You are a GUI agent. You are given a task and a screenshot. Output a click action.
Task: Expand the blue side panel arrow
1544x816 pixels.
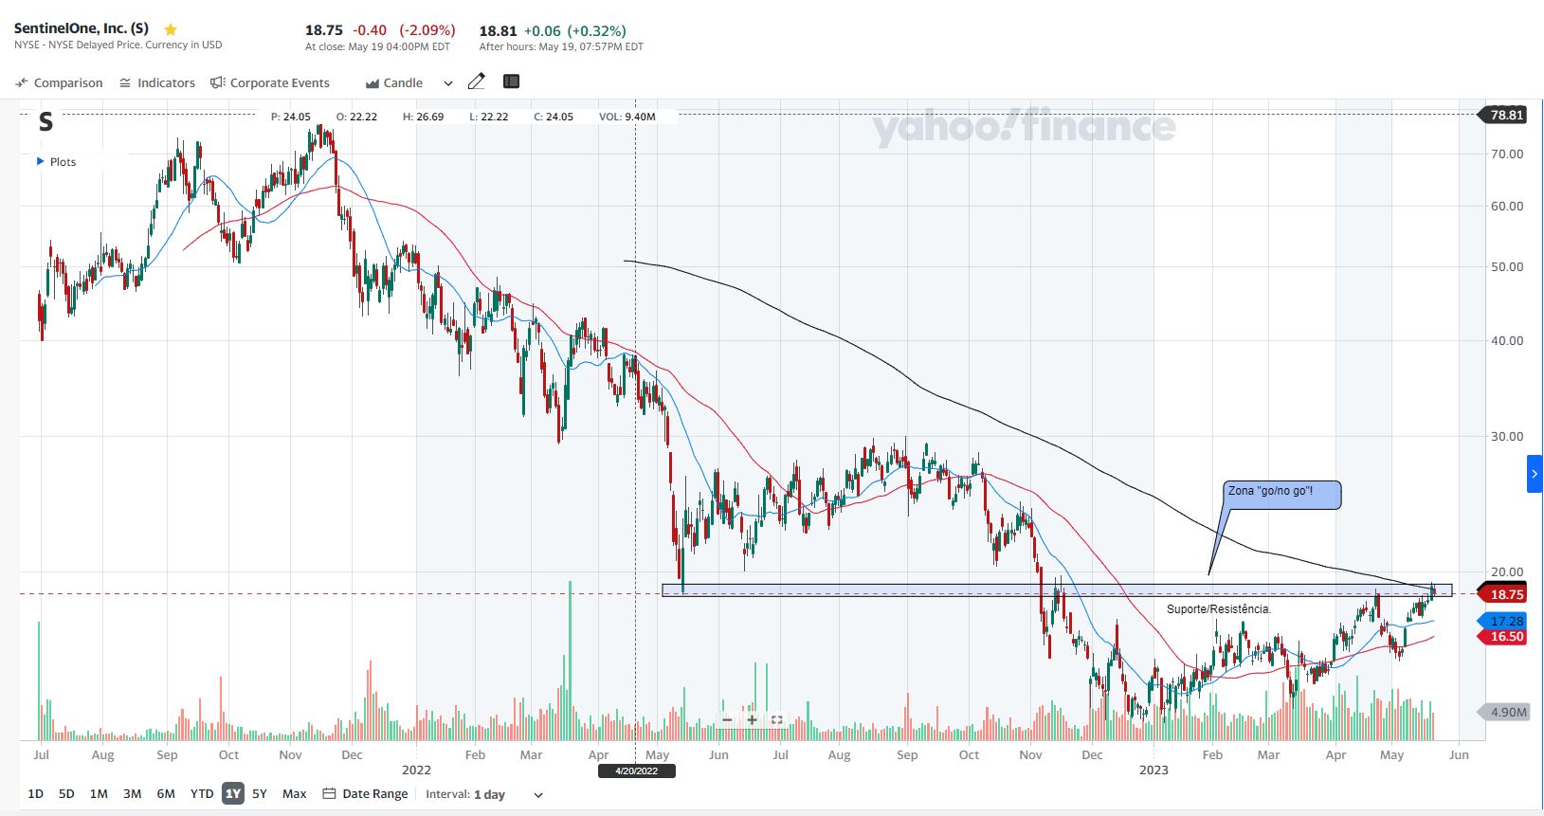click(x=1535, y=474)
